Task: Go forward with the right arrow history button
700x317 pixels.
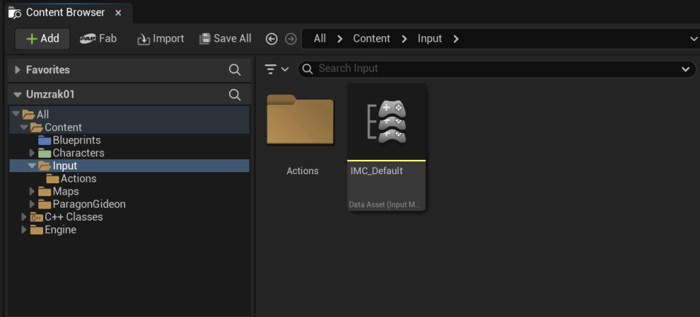Action: 291,40
